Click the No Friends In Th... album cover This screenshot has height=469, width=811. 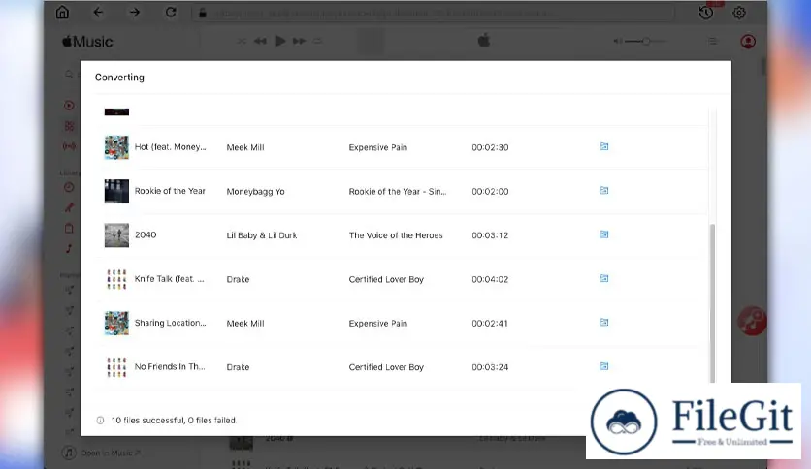point(116,366)
